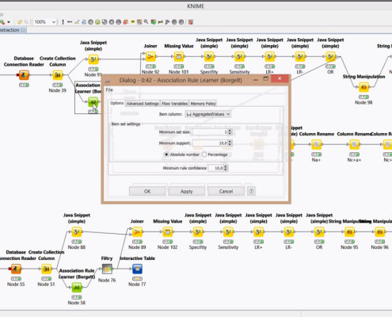Select the Java Snippet node Node 88

coord(77,232)
